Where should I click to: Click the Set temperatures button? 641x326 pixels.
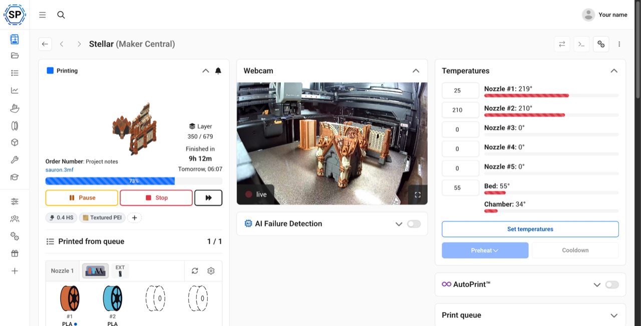[530, 229]
